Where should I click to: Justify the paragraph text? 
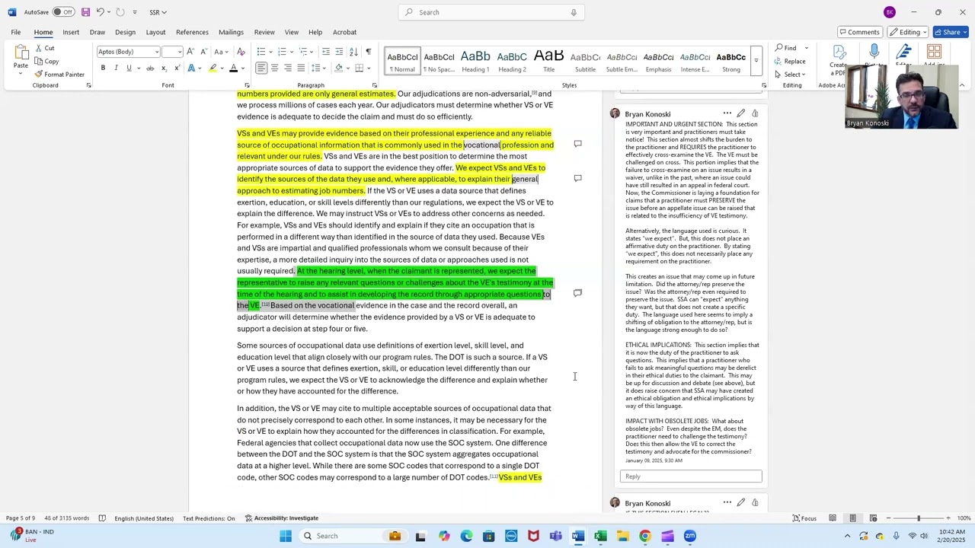300,68
